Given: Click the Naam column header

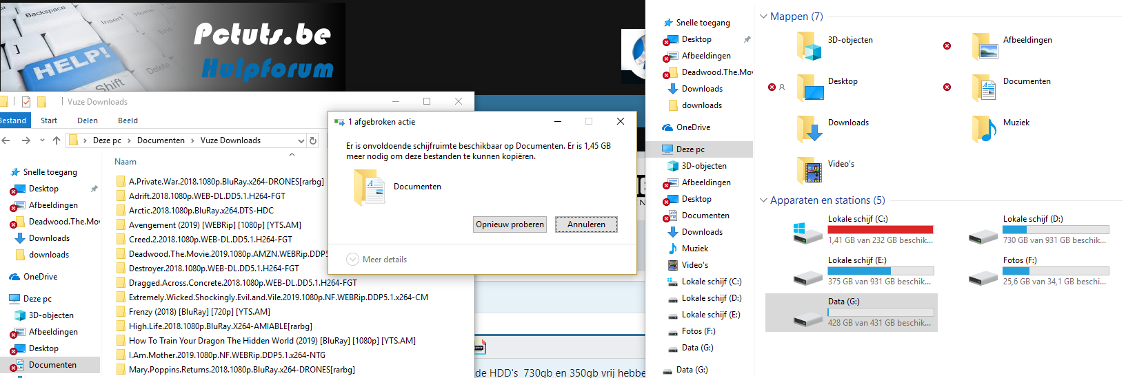Looking at the screenshot, I should point(125,162).
